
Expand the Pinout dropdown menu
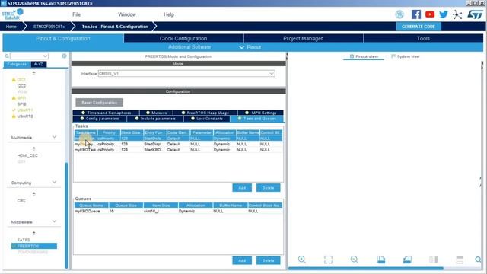(x=250, y=47)
